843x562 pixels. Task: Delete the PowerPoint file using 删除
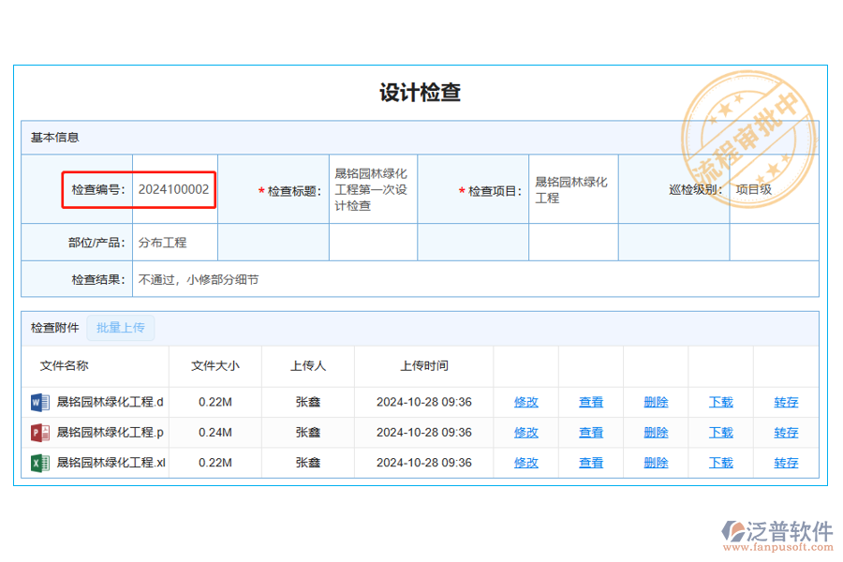coord(656,433)
